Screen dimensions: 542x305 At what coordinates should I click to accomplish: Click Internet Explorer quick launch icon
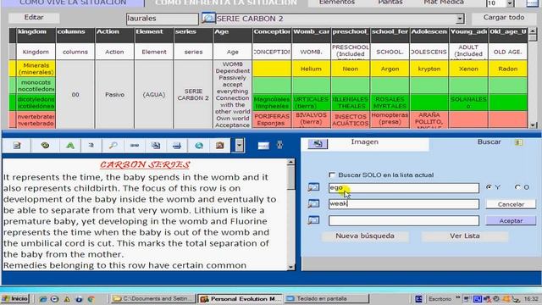(43, 299)
